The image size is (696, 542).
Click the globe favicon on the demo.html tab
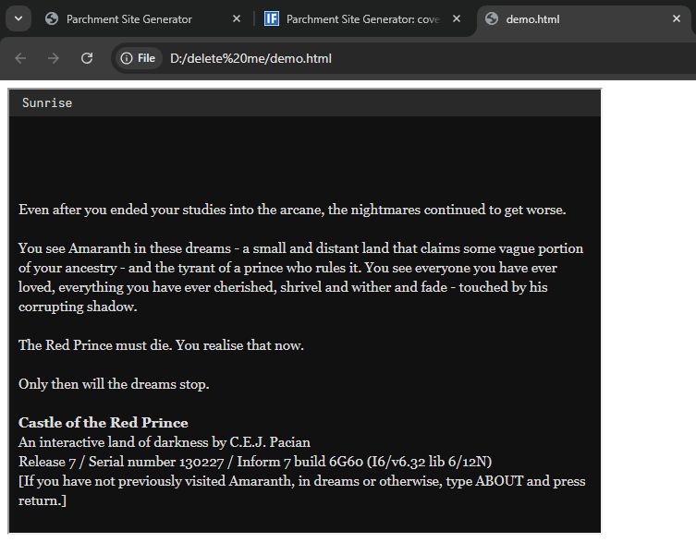tap(492, 18)
